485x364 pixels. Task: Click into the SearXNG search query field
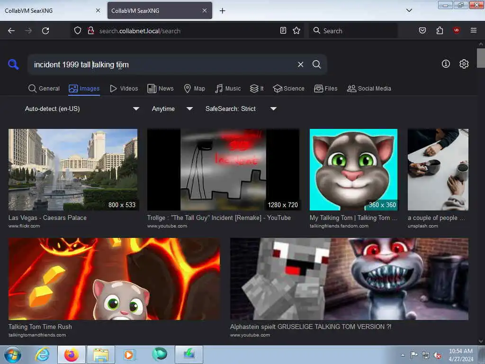point(162,64)
